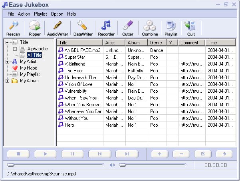Viewport: 240px width, 181px height.
Task: Open the Help menu
Action: [x=71, y=14]
